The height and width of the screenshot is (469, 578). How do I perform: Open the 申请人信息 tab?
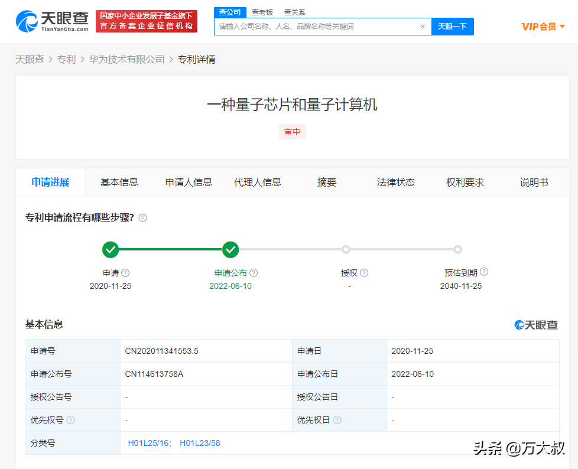[x=189, y=183]
